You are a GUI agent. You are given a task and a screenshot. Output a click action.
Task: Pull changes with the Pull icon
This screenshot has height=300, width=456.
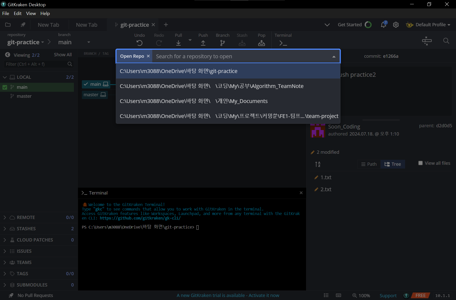(178, 43)
